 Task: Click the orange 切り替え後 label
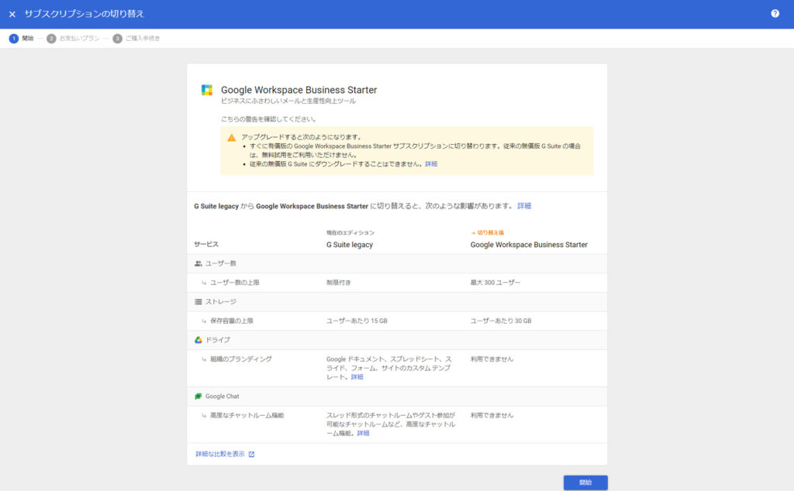[x=488, y=232]
